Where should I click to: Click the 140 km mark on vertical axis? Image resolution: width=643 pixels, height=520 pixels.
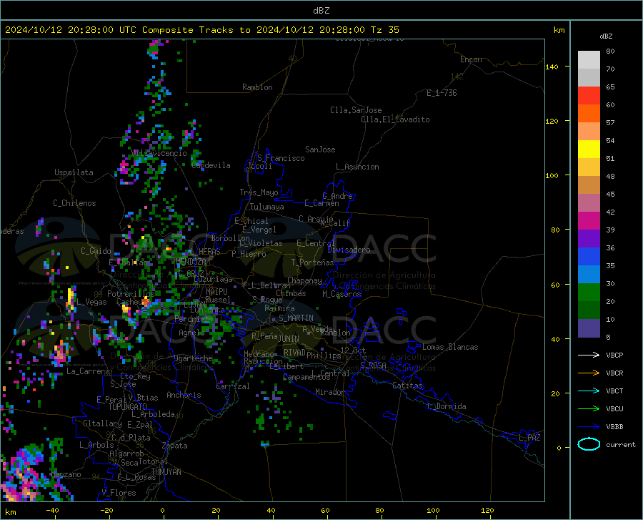[552, 67]
